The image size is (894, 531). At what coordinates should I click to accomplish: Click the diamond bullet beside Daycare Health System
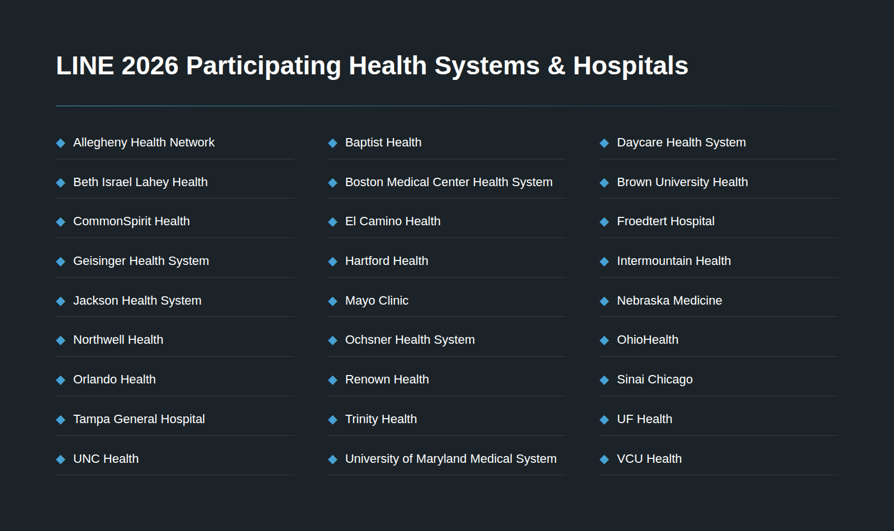tap(604, 143)
